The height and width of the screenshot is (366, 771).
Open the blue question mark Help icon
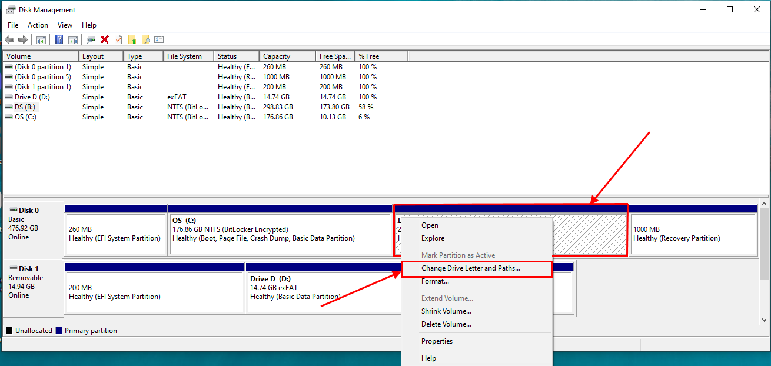pyautogui.click(x=59, y=39)
